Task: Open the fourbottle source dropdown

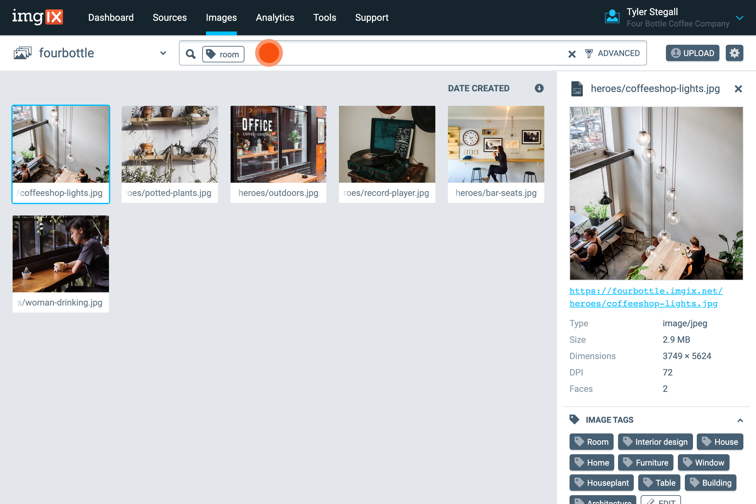Action: pyautogui.click(x=163, y=53)
